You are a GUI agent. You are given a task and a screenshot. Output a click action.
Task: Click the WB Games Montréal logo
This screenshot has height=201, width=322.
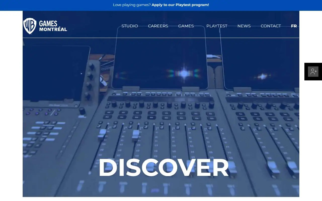(x=45, y=26)
